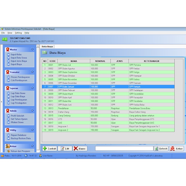The image size is (186, 186).
Task: Click the Input Kelas icon in sidebar
Action: coord(9,55)
